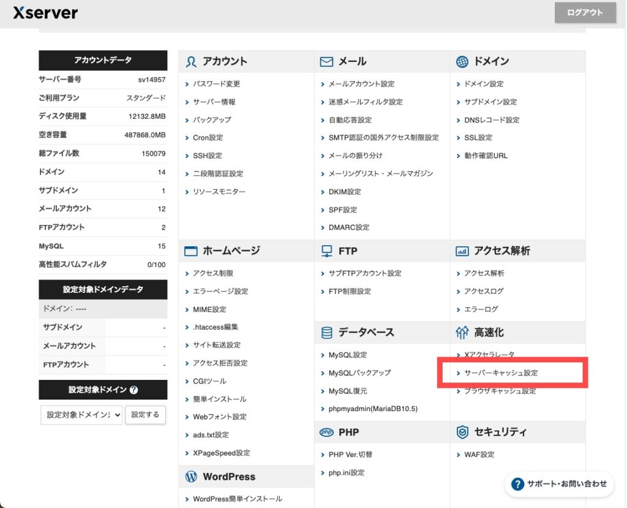
Task: Open ads.txt設定
Action: click(x=211, y=434)
